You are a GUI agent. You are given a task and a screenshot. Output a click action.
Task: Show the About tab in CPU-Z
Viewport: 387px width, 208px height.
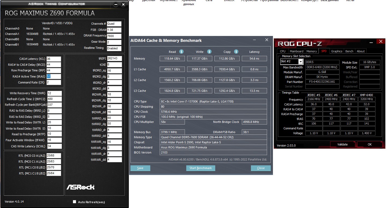[x=361, y=51]
